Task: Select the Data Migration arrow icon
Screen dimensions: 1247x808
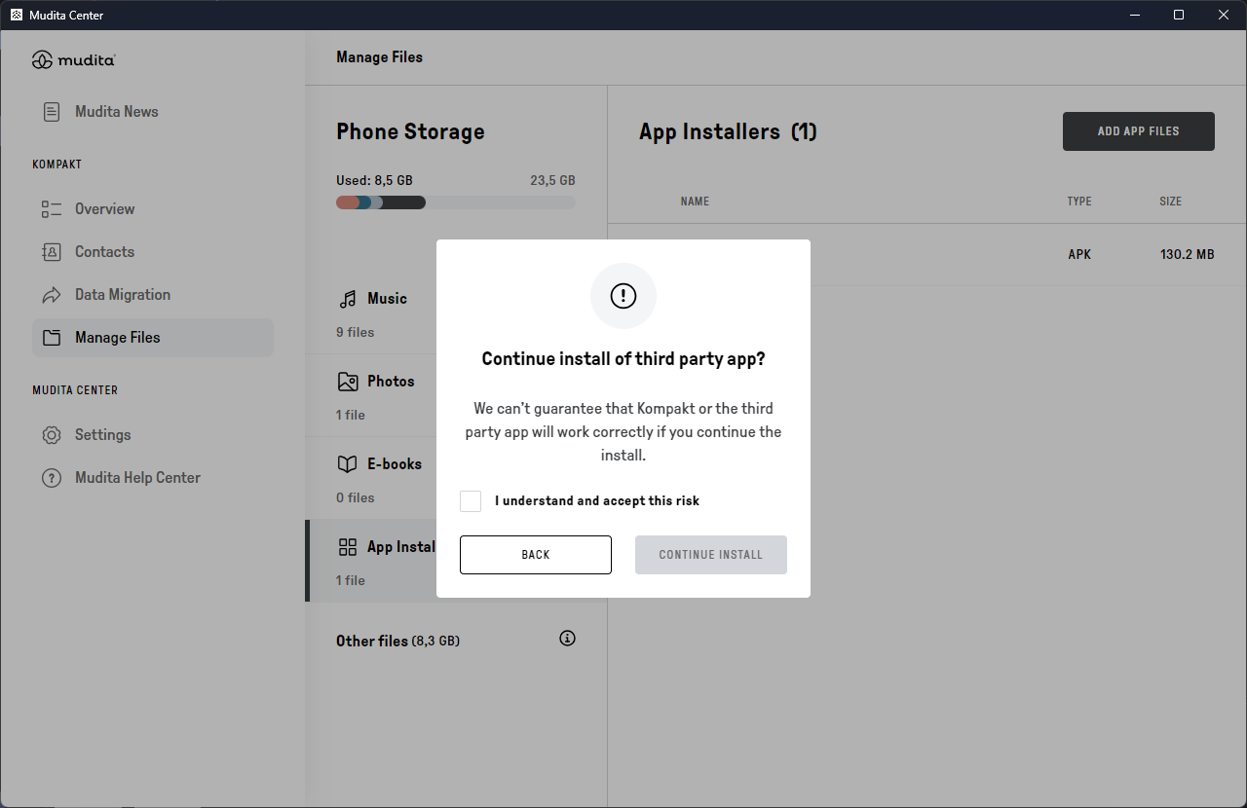Action: pos(52,295)
